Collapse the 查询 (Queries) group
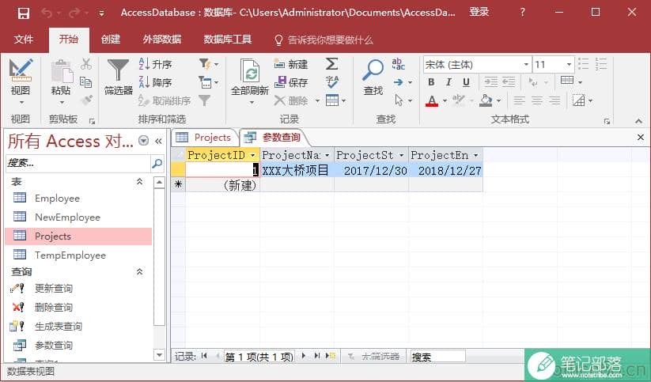This screenshot has width=651, height=382. click(139, 271)
